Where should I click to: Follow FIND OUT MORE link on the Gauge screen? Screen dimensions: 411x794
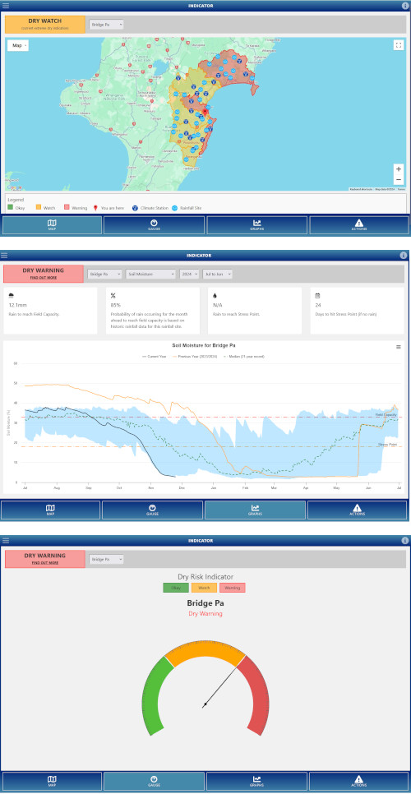pos(44,562)
